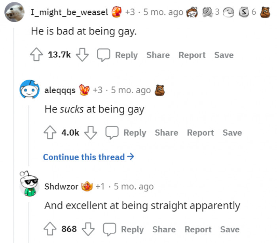Click bear award icon next to aleqqqs
The width and height of the screenshot is (277, 243).
click(159, 90)
